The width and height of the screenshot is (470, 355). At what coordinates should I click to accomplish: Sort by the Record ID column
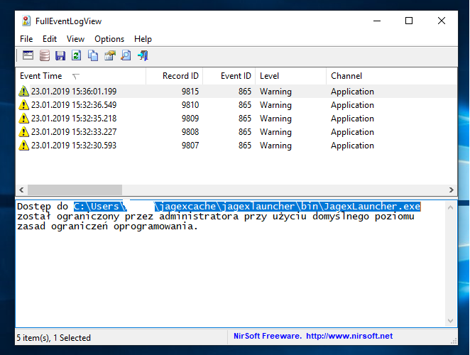[180, 76]
